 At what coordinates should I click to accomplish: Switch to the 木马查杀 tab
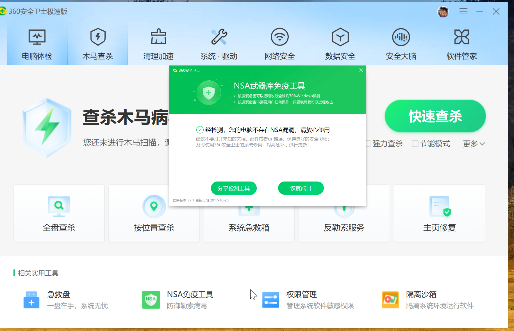pyautogui.click(x=98, y=44)
